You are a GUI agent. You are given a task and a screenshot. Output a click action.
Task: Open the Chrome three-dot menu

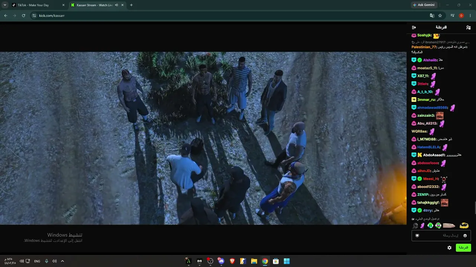pos(470,16)
